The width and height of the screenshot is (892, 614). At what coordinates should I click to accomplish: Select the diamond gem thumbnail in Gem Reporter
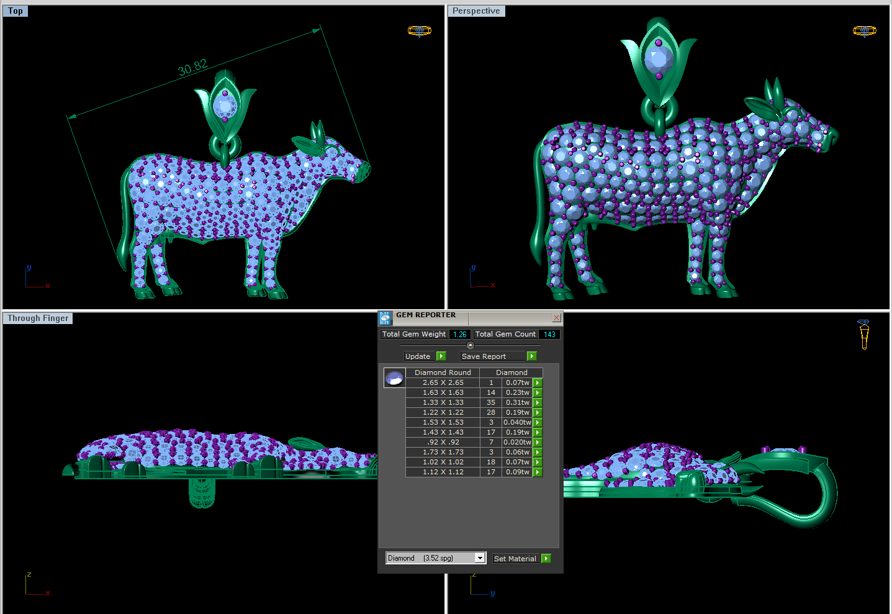point(394,377)
